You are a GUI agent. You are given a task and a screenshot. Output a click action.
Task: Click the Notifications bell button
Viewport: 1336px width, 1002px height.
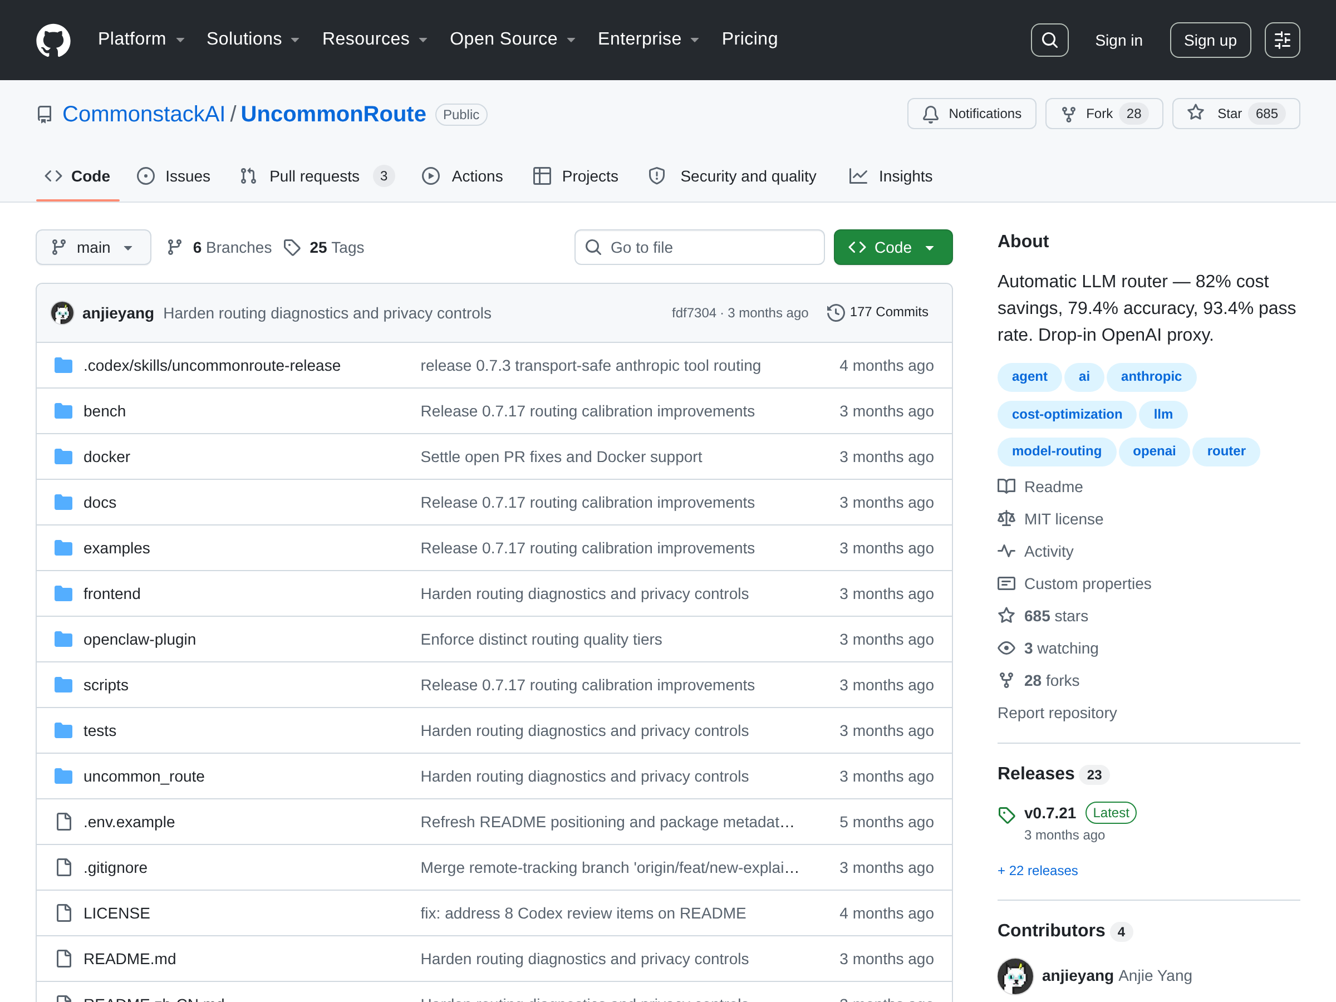click(971, 114)
